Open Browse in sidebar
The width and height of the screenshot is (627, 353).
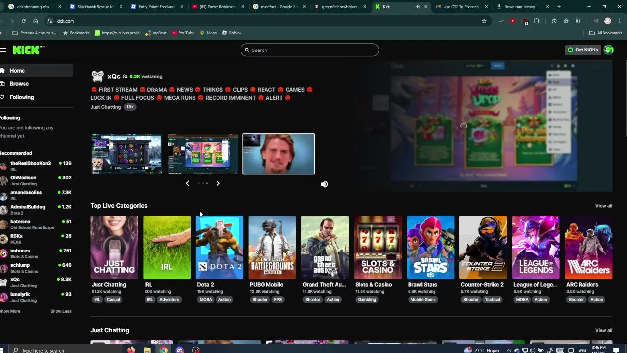point(36,84)
